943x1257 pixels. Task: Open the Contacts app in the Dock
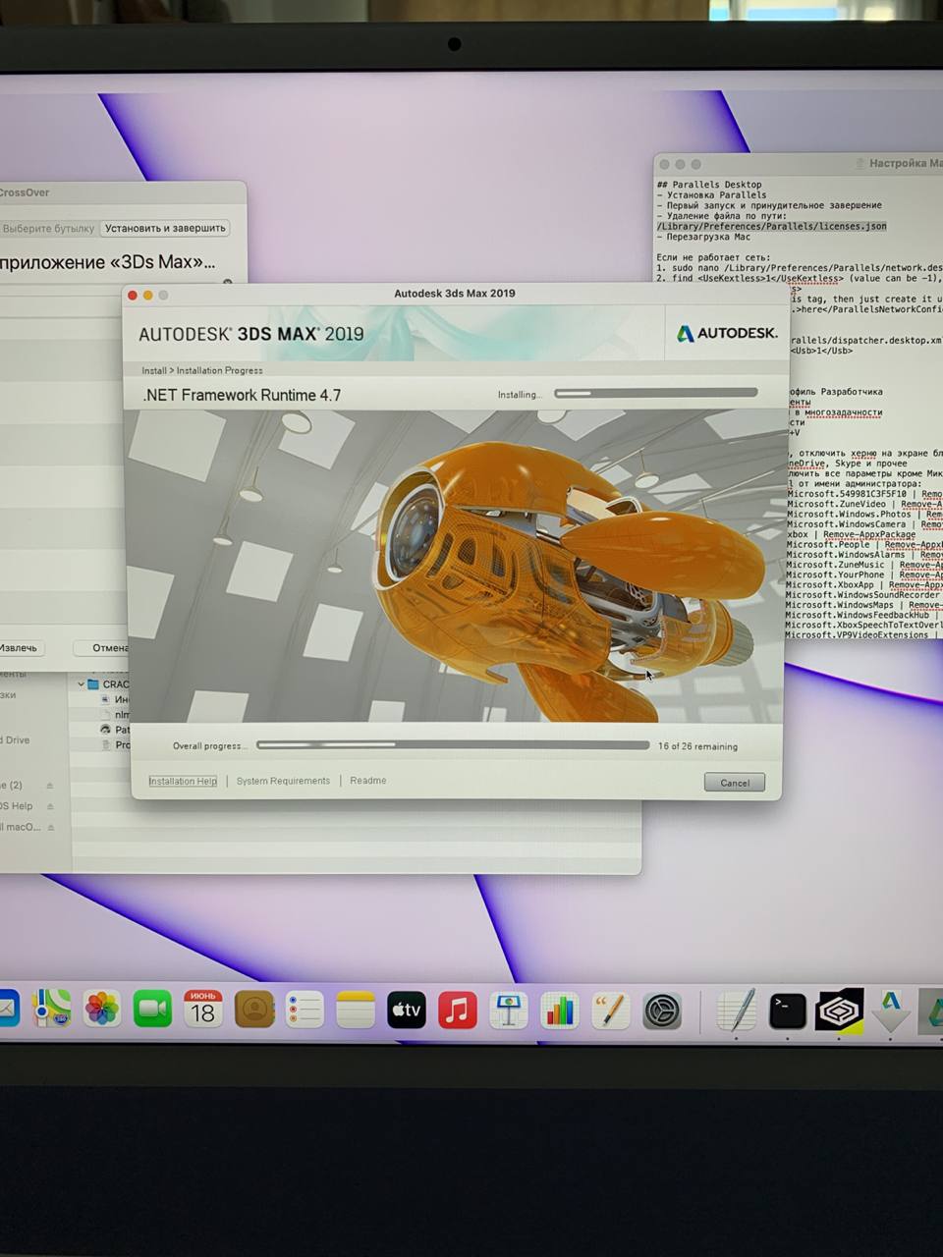[x=254, y=1009]
